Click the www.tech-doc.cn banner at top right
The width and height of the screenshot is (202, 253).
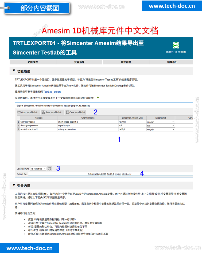(172, 6)
